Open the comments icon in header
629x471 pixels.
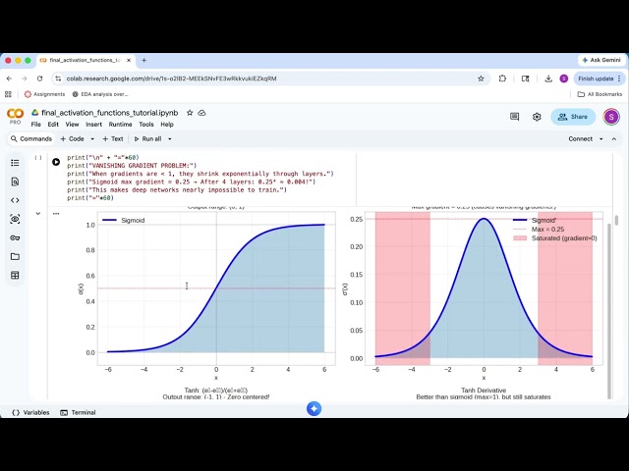(514, 117)
